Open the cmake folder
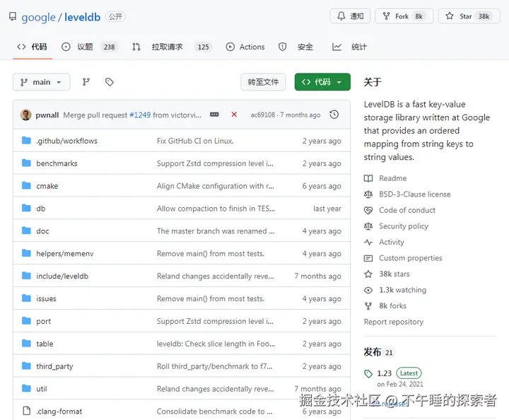The height and width of the screenshot is (420, 509). pyautogui.click(x=47, y=186)
